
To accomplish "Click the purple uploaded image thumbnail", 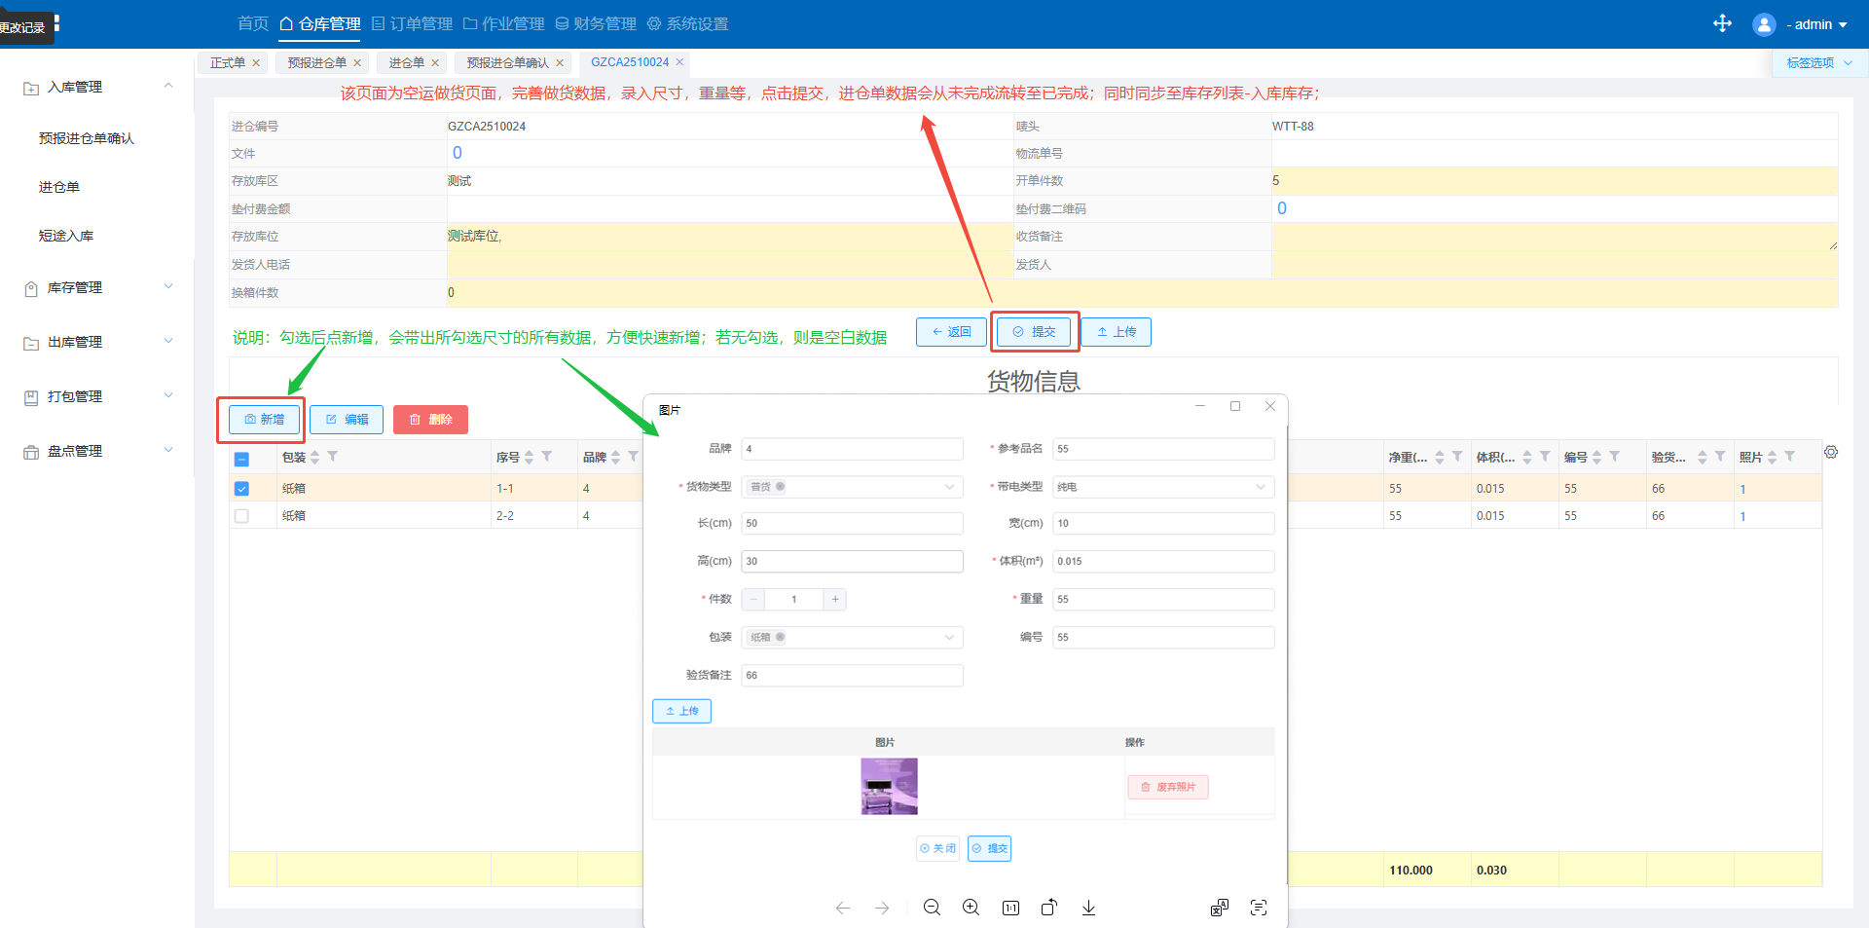I will pyautogui.click(x=889, y=786).
